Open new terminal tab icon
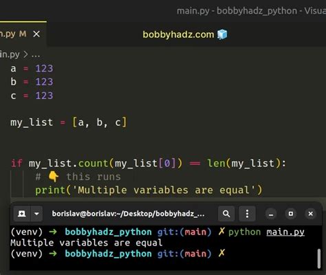This screenshot has height=275, width=326. click(22, 214)
